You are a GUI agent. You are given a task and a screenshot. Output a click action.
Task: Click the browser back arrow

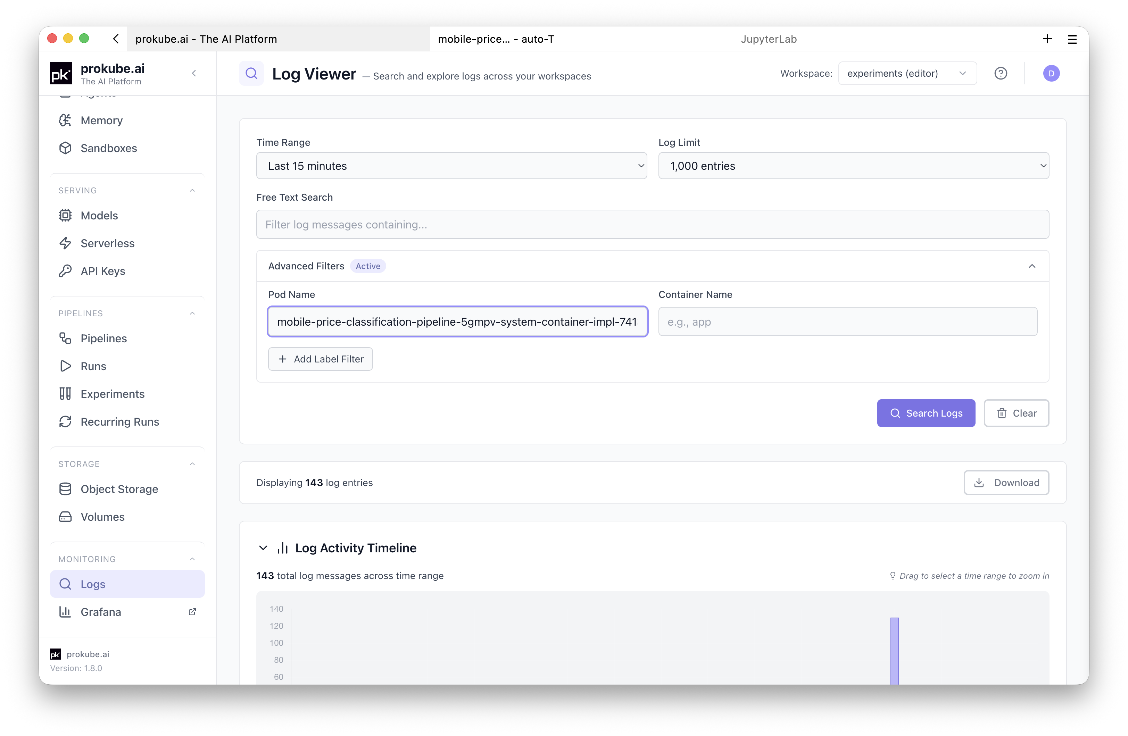(x=116, y=39)
